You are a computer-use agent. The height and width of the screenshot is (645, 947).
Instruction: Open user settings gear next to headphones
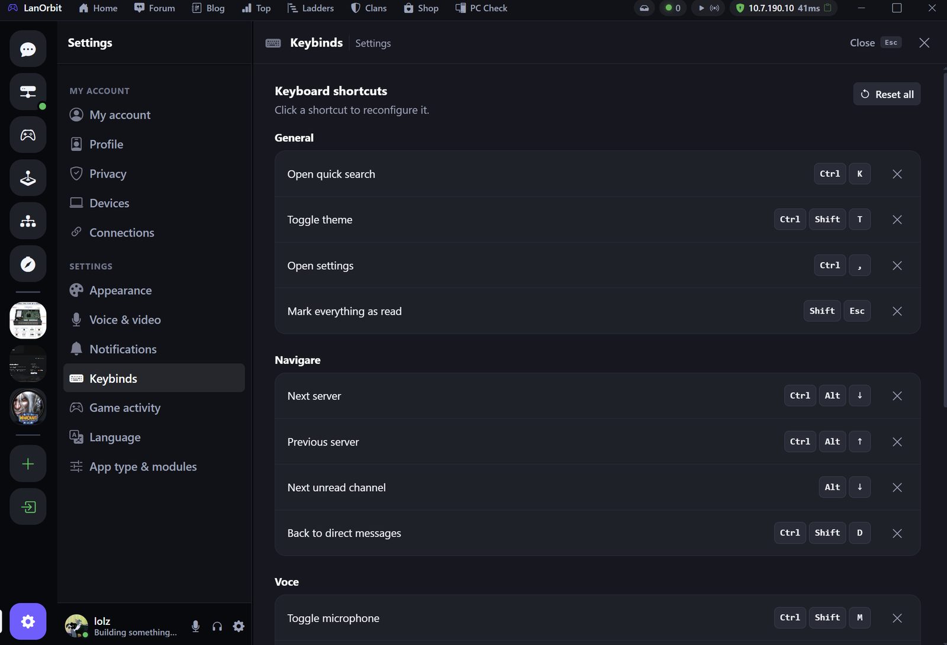tap(239, 626)
